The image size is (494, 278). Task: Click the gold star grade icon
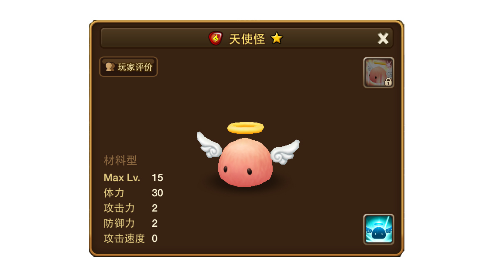[x=277, y=38]
